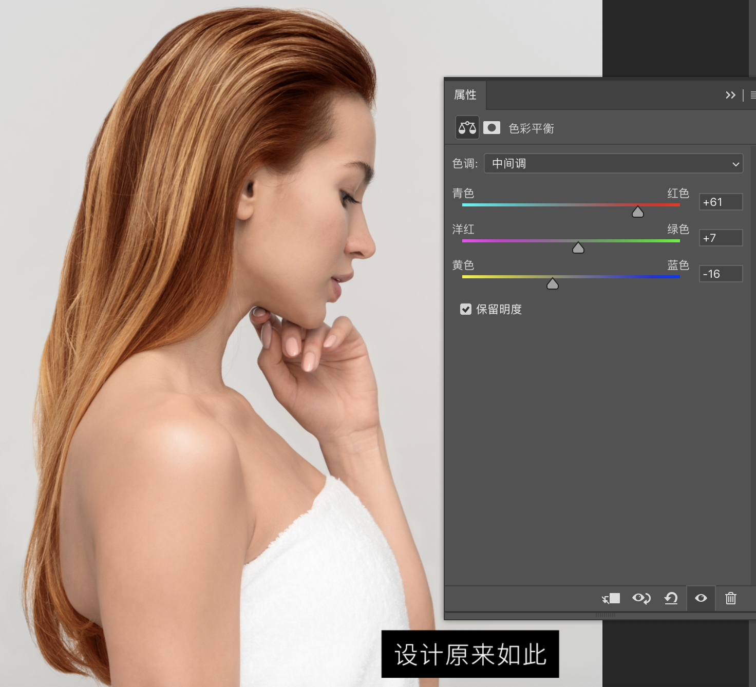The image size is (756, 687).
Task: Click the magenta-green value field +7
Action: coord(721,238)
